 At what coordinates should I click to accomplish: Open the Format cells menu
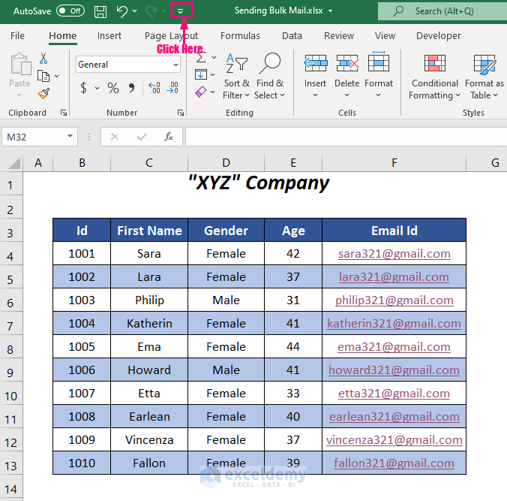[x=378, y=76]
